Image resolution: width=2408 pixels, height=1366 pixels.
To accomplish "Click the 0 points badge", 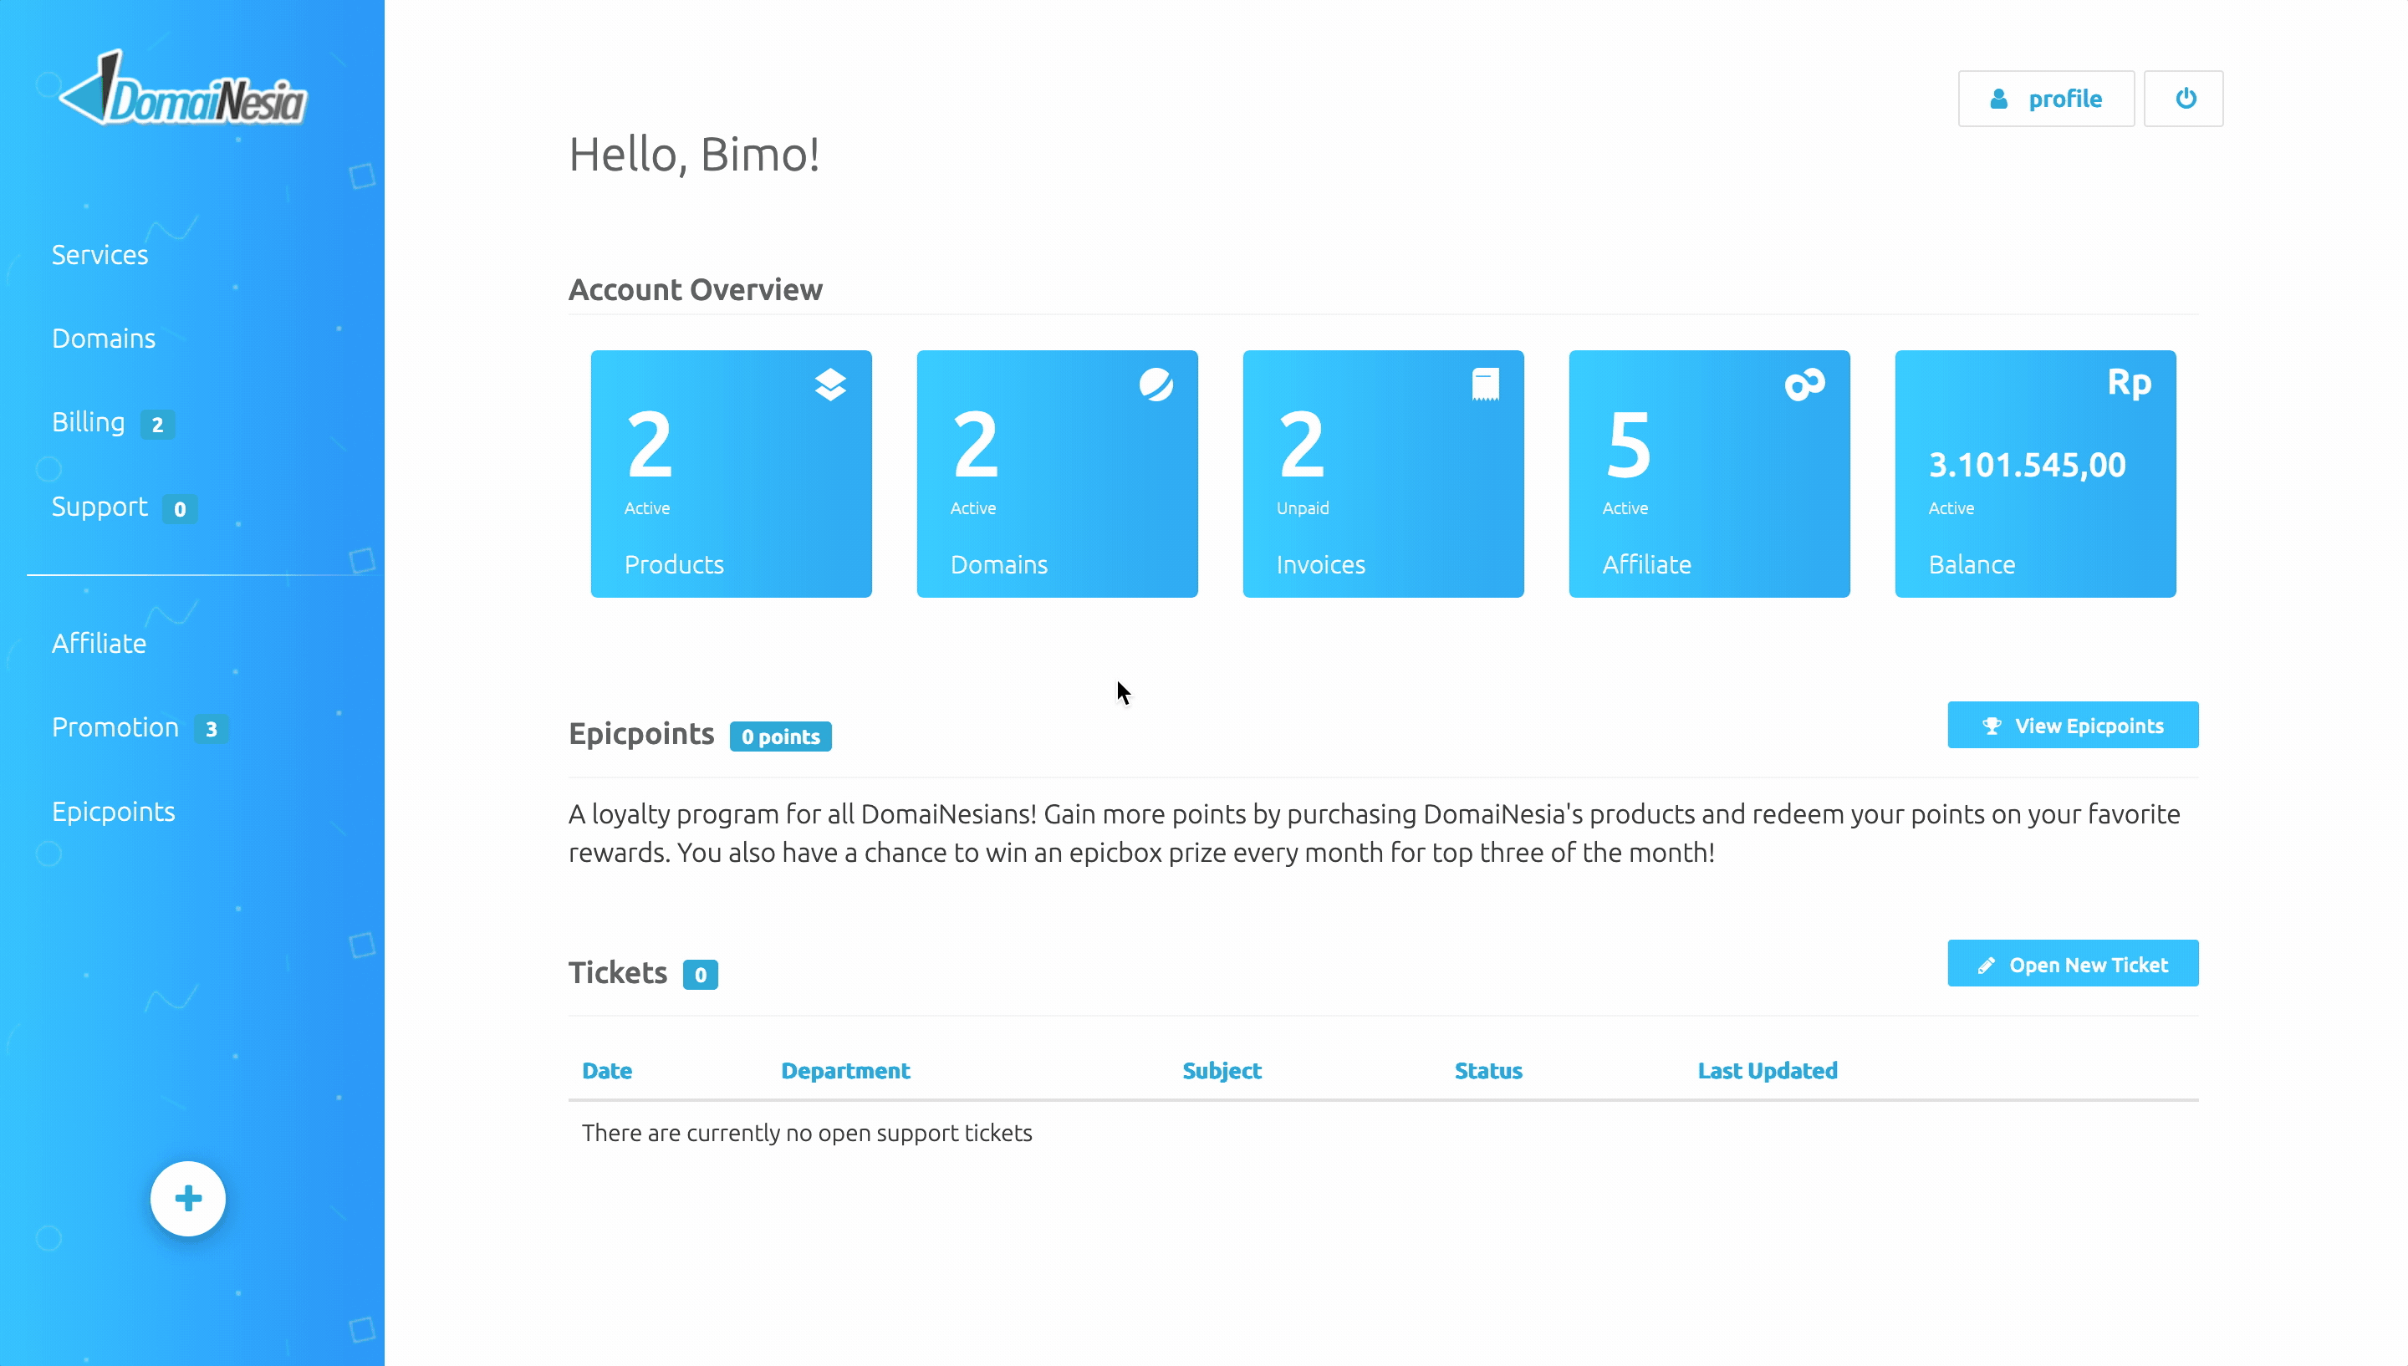I will (780, 737).
